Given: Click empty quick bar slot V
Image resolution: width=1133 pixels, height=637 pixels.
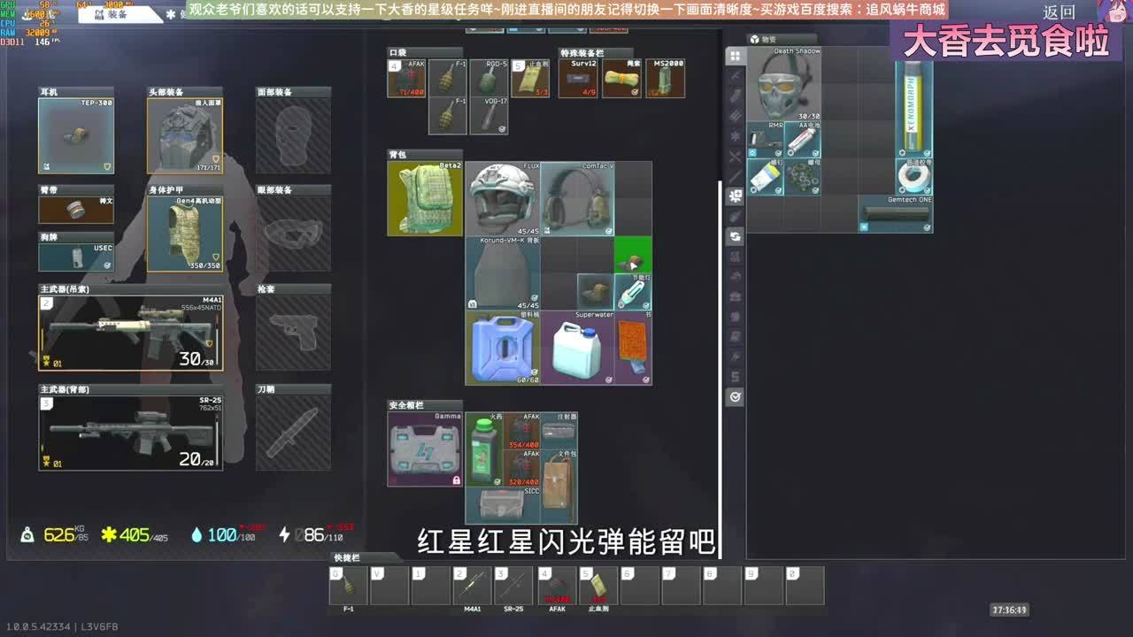Looking at the screenshot, I should click(389, 586).
